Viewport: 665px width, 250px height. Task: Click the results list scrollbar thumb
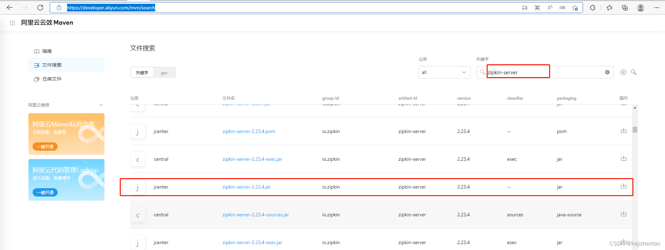[x=635, y=130]
